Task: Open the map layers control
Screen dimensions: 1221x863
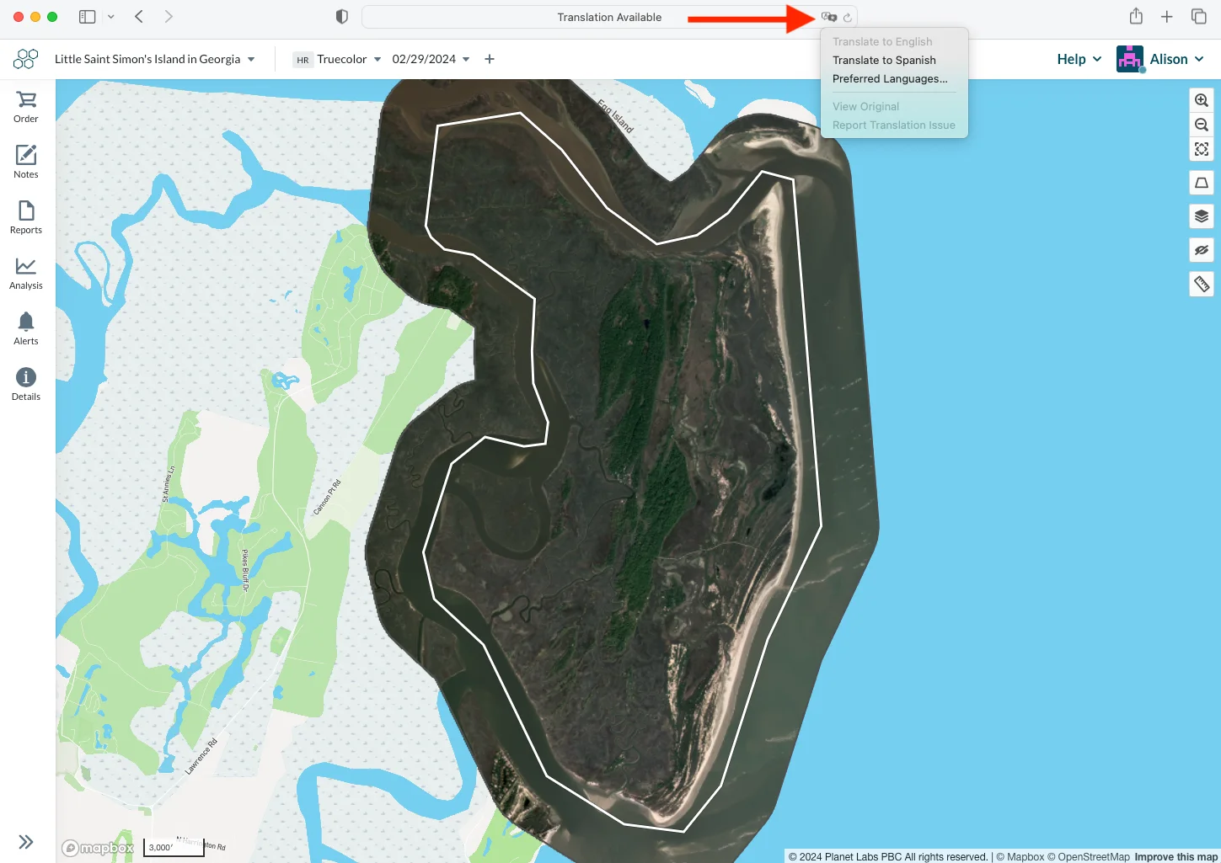Action: 1202,216
